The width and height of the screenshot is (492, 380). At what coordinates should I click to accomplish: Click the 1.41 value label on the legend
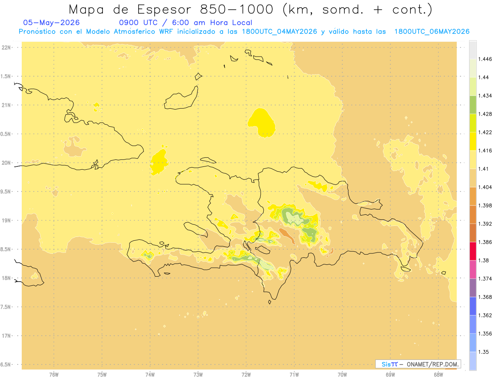[x=485, y=168]
